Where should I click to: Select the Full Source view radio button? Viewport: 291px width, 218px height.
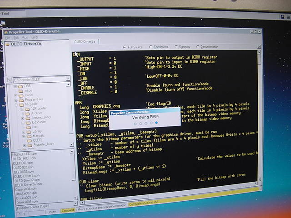pyautogui.click(x=125, y=47)
